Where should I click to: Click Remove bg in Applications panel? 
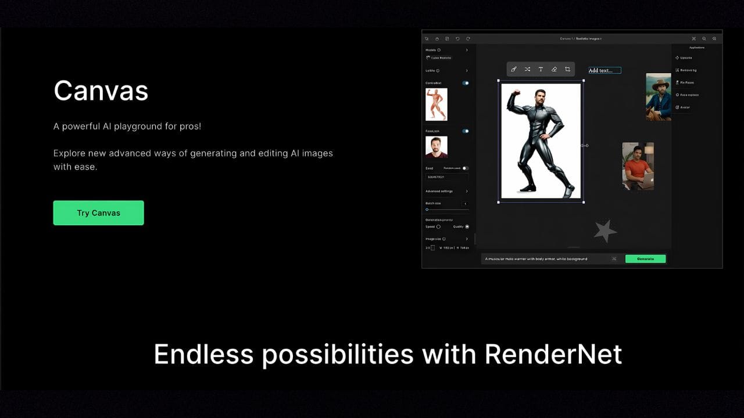[x=686, y=70]
